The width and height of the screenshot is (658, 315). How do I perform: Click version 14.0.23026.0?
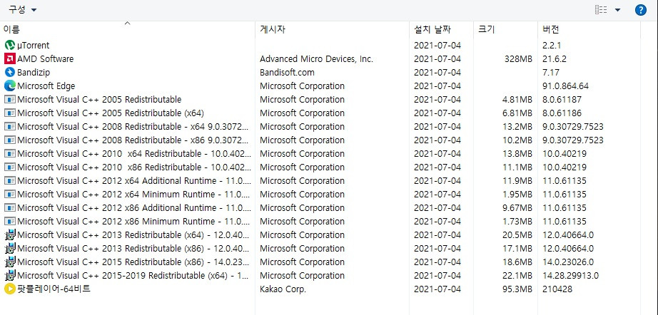(568, 262)
